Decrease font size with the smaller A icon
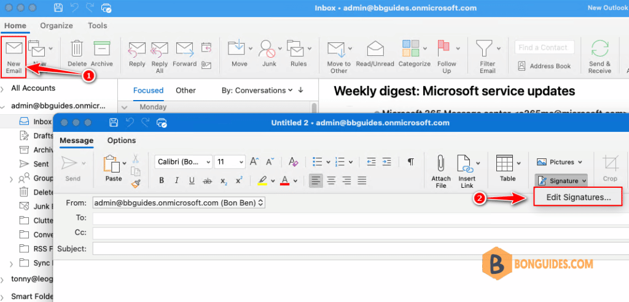629x302 pixels. (270, 161)
